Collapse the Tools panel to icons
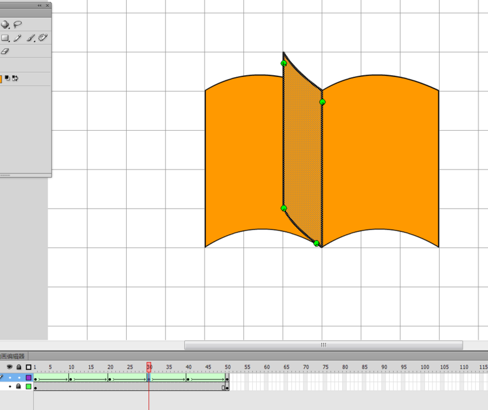Viewport: 488px width, 410px height. point(39,5)
